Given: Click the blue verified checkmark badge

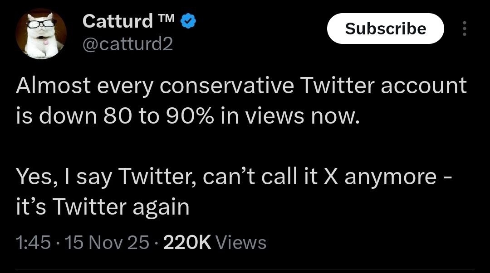Looking at the screenshot, I should [x=189, y=21].
